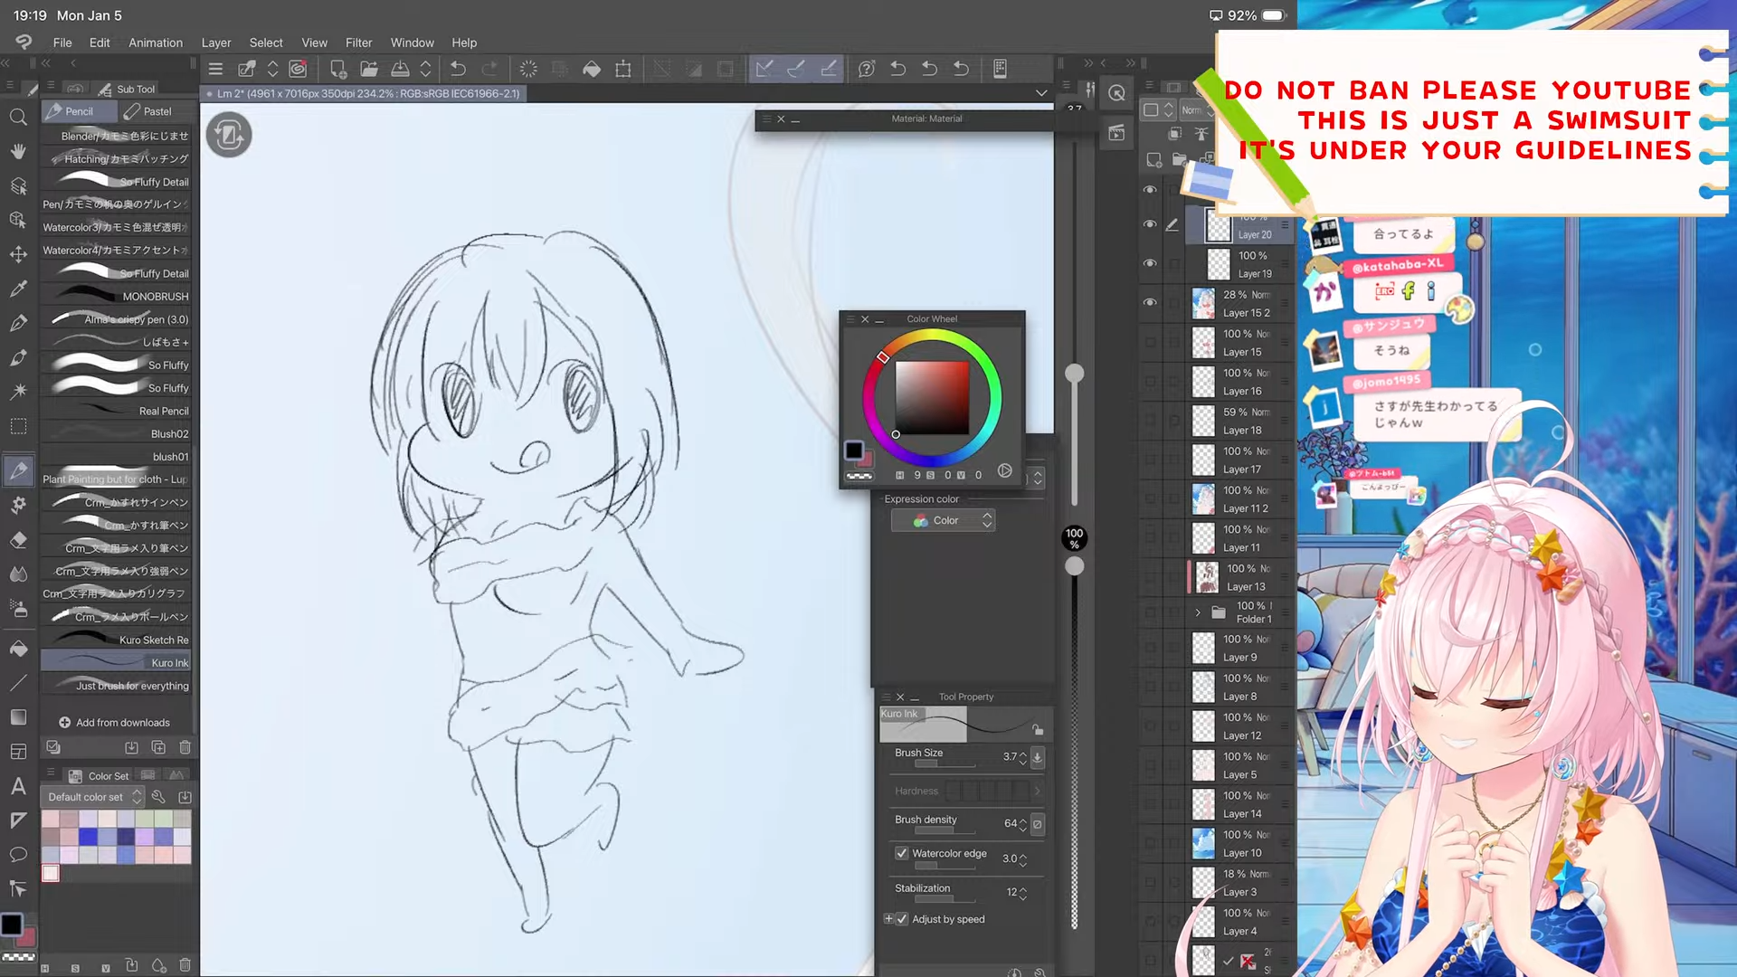Click the canvas rotate/flip round button

click(229, 136)
